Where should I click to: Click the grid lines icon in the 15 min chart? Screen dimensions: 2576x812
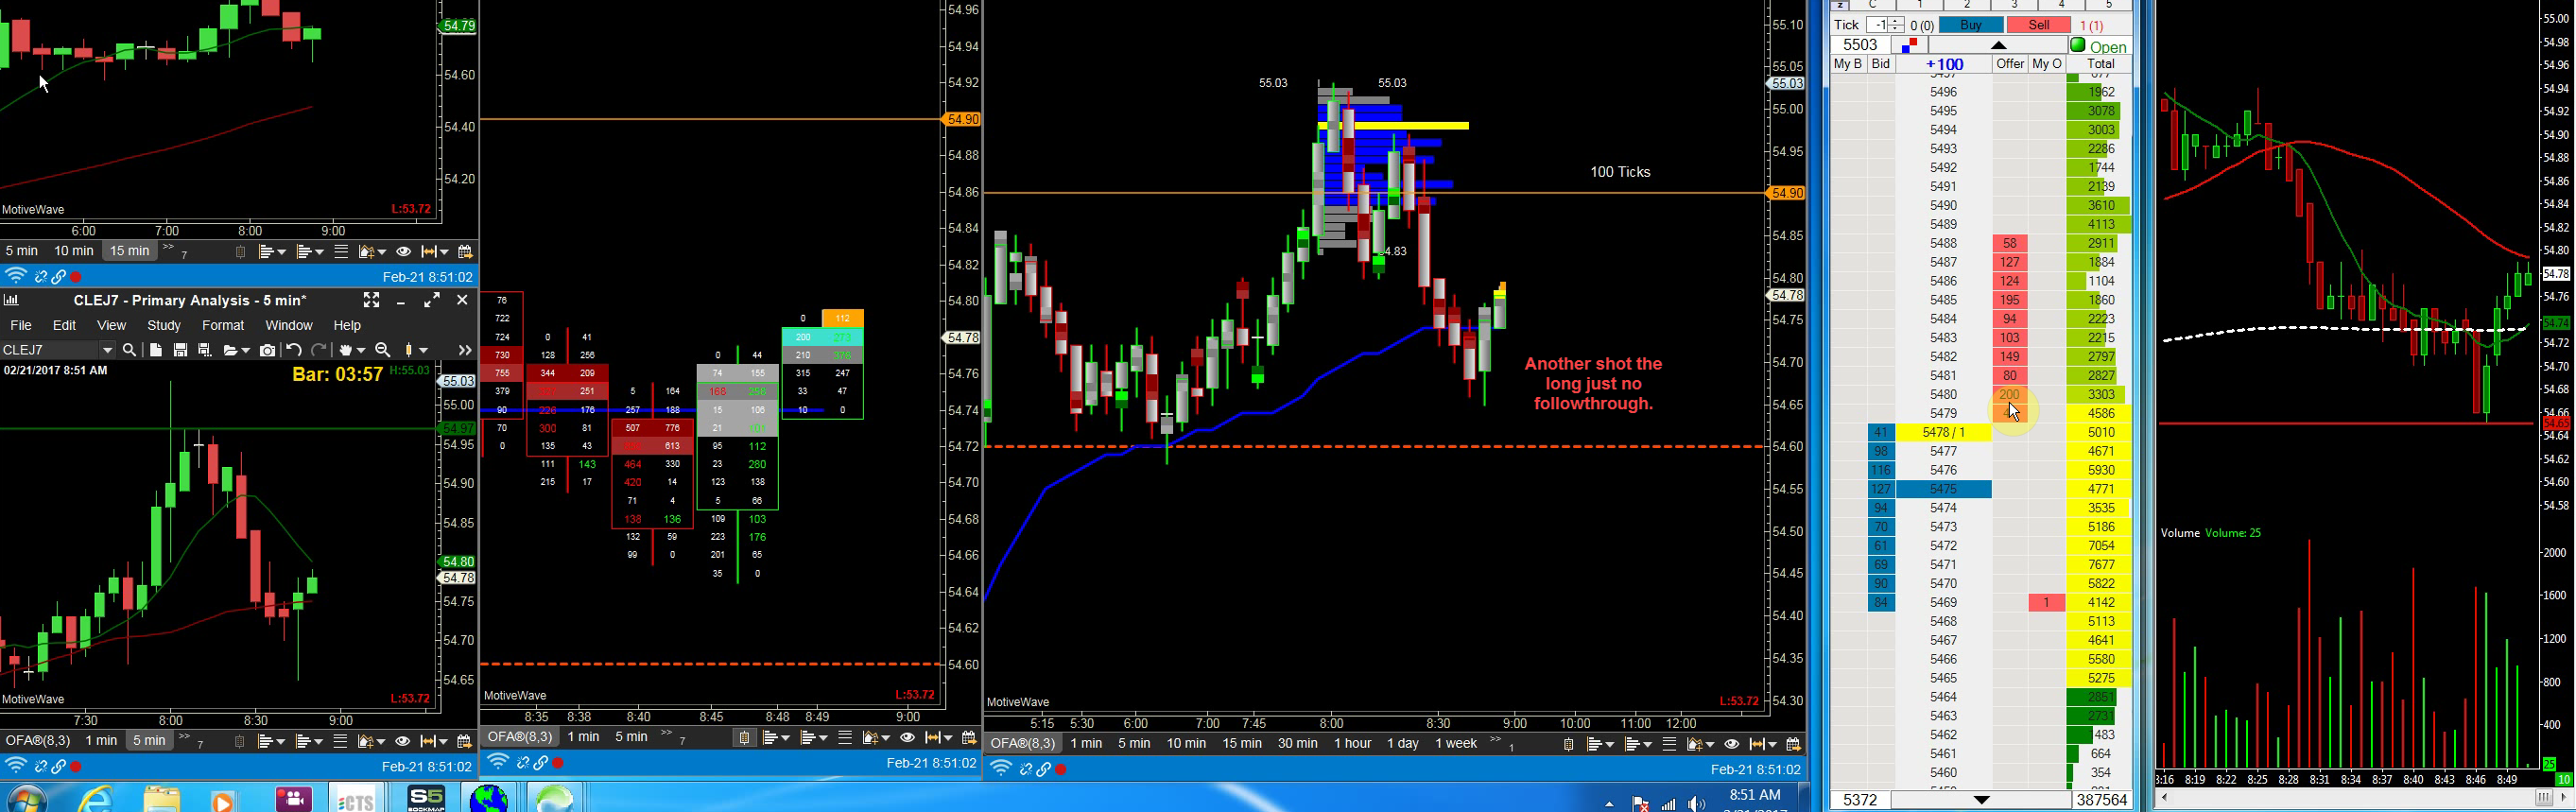341,252
